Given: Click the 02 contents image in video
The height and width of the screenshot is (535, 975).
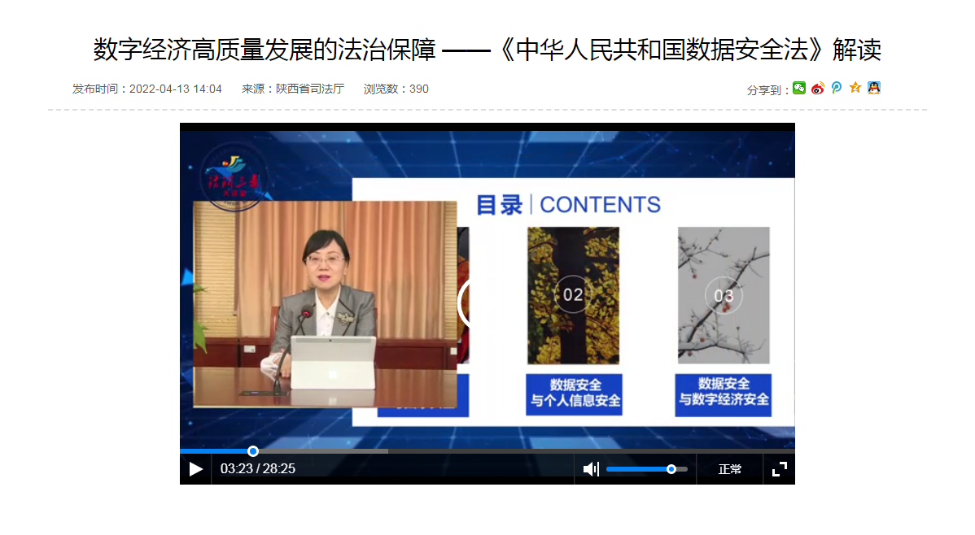Looking at the screenshot, I should coord(573,295).
